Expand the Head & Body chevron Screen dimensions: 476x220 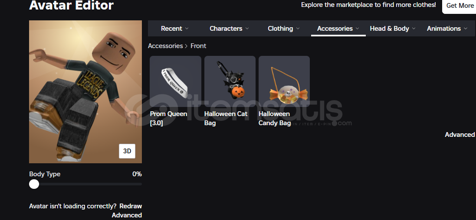pos(414,29)
